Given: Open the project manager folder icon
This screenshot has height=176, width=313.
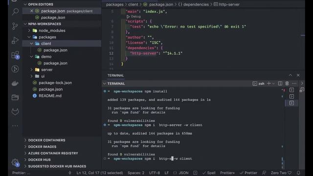Looking at the screenshot, I should (15, 97).
